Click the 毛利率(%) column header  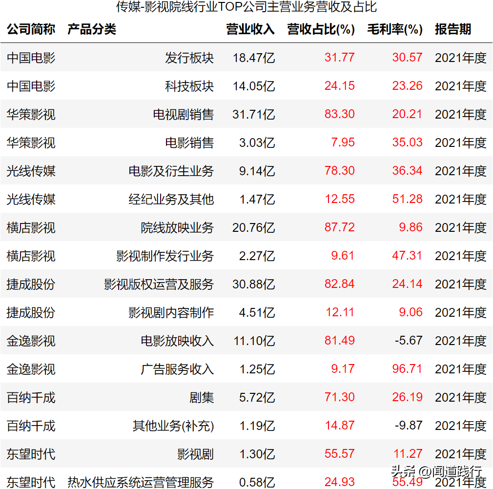pos(395,29)
